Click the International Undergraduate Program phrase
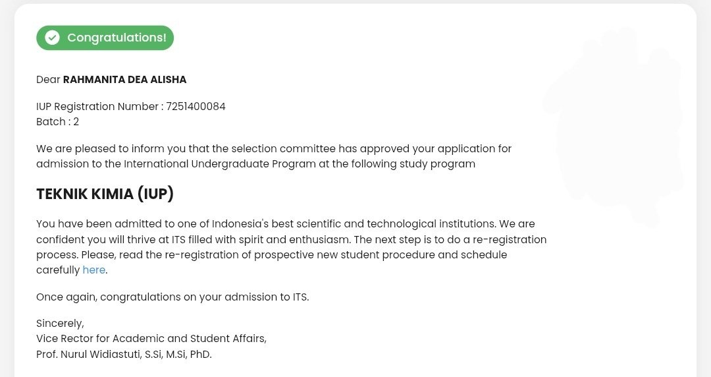Viewport: 711px width, 377px height. click(220, 164)
